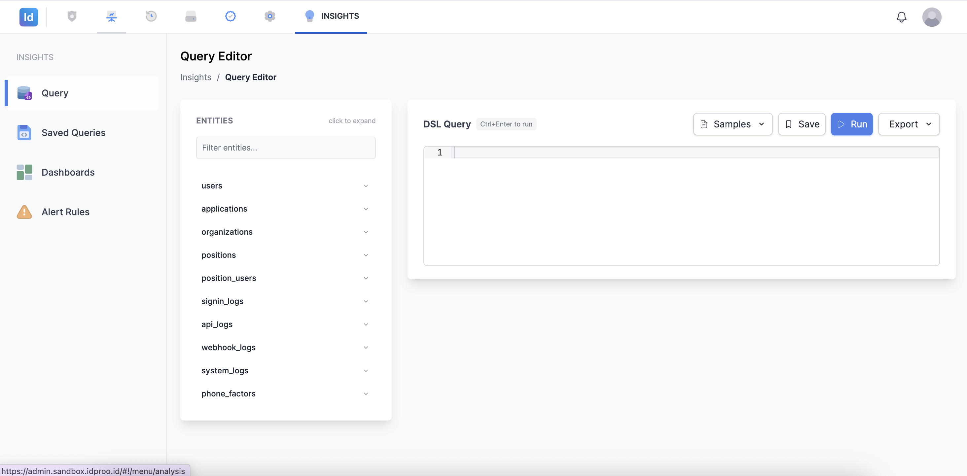Image resolution: width=967 pixels, height=476 pixels.
Task: Run the DSL query
Action: pyautogui.click(x=851, y=124)
